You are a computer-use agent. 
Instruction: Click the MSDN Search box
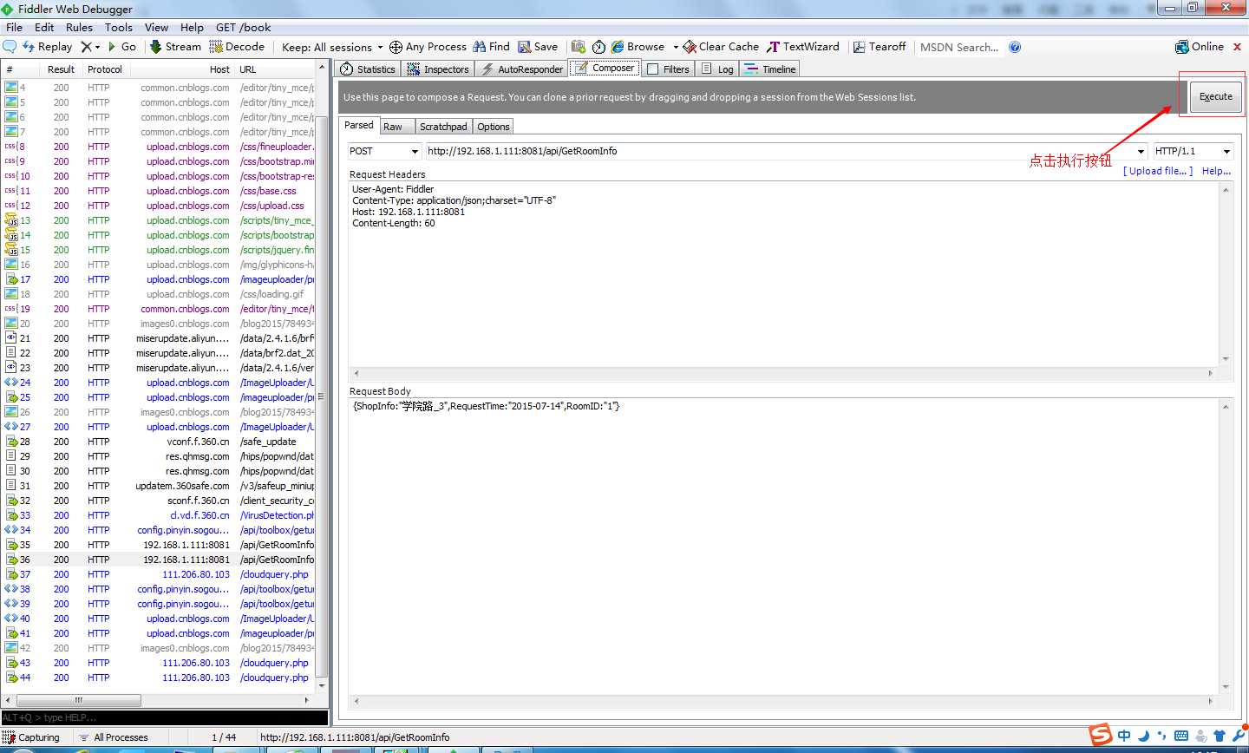(x=959, y=47)
